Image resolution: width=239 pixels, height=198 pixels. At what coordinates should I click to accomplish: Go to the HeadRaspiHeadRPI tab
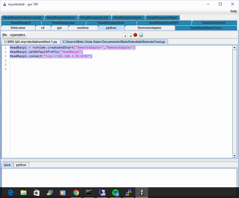[164, 23]
